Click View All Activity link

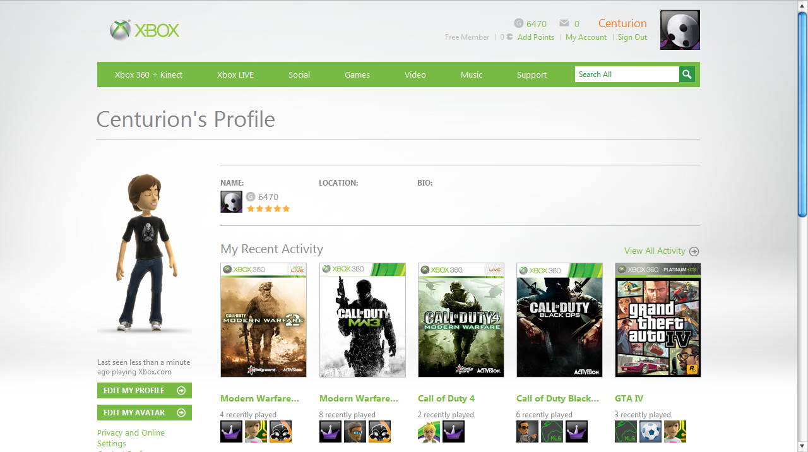(655, 251)
